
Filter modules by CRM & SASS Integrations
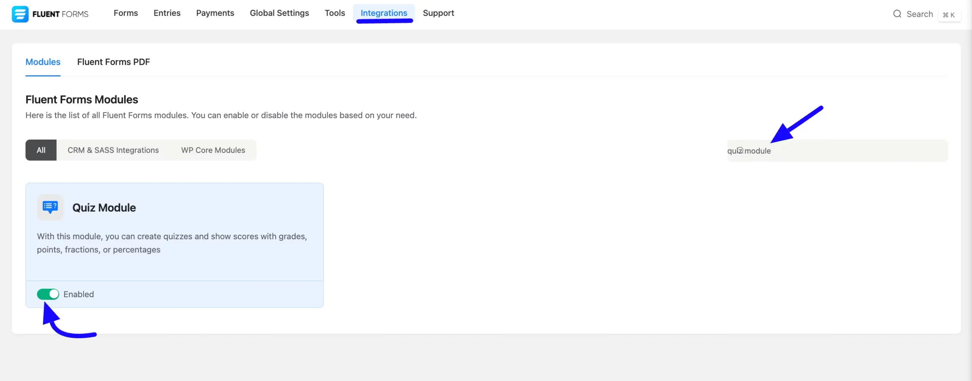pos(113,150)
